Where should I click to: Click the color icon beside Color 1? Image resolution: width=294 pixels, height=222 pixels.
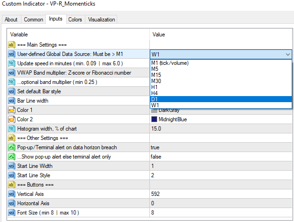[x=12, y=110]
